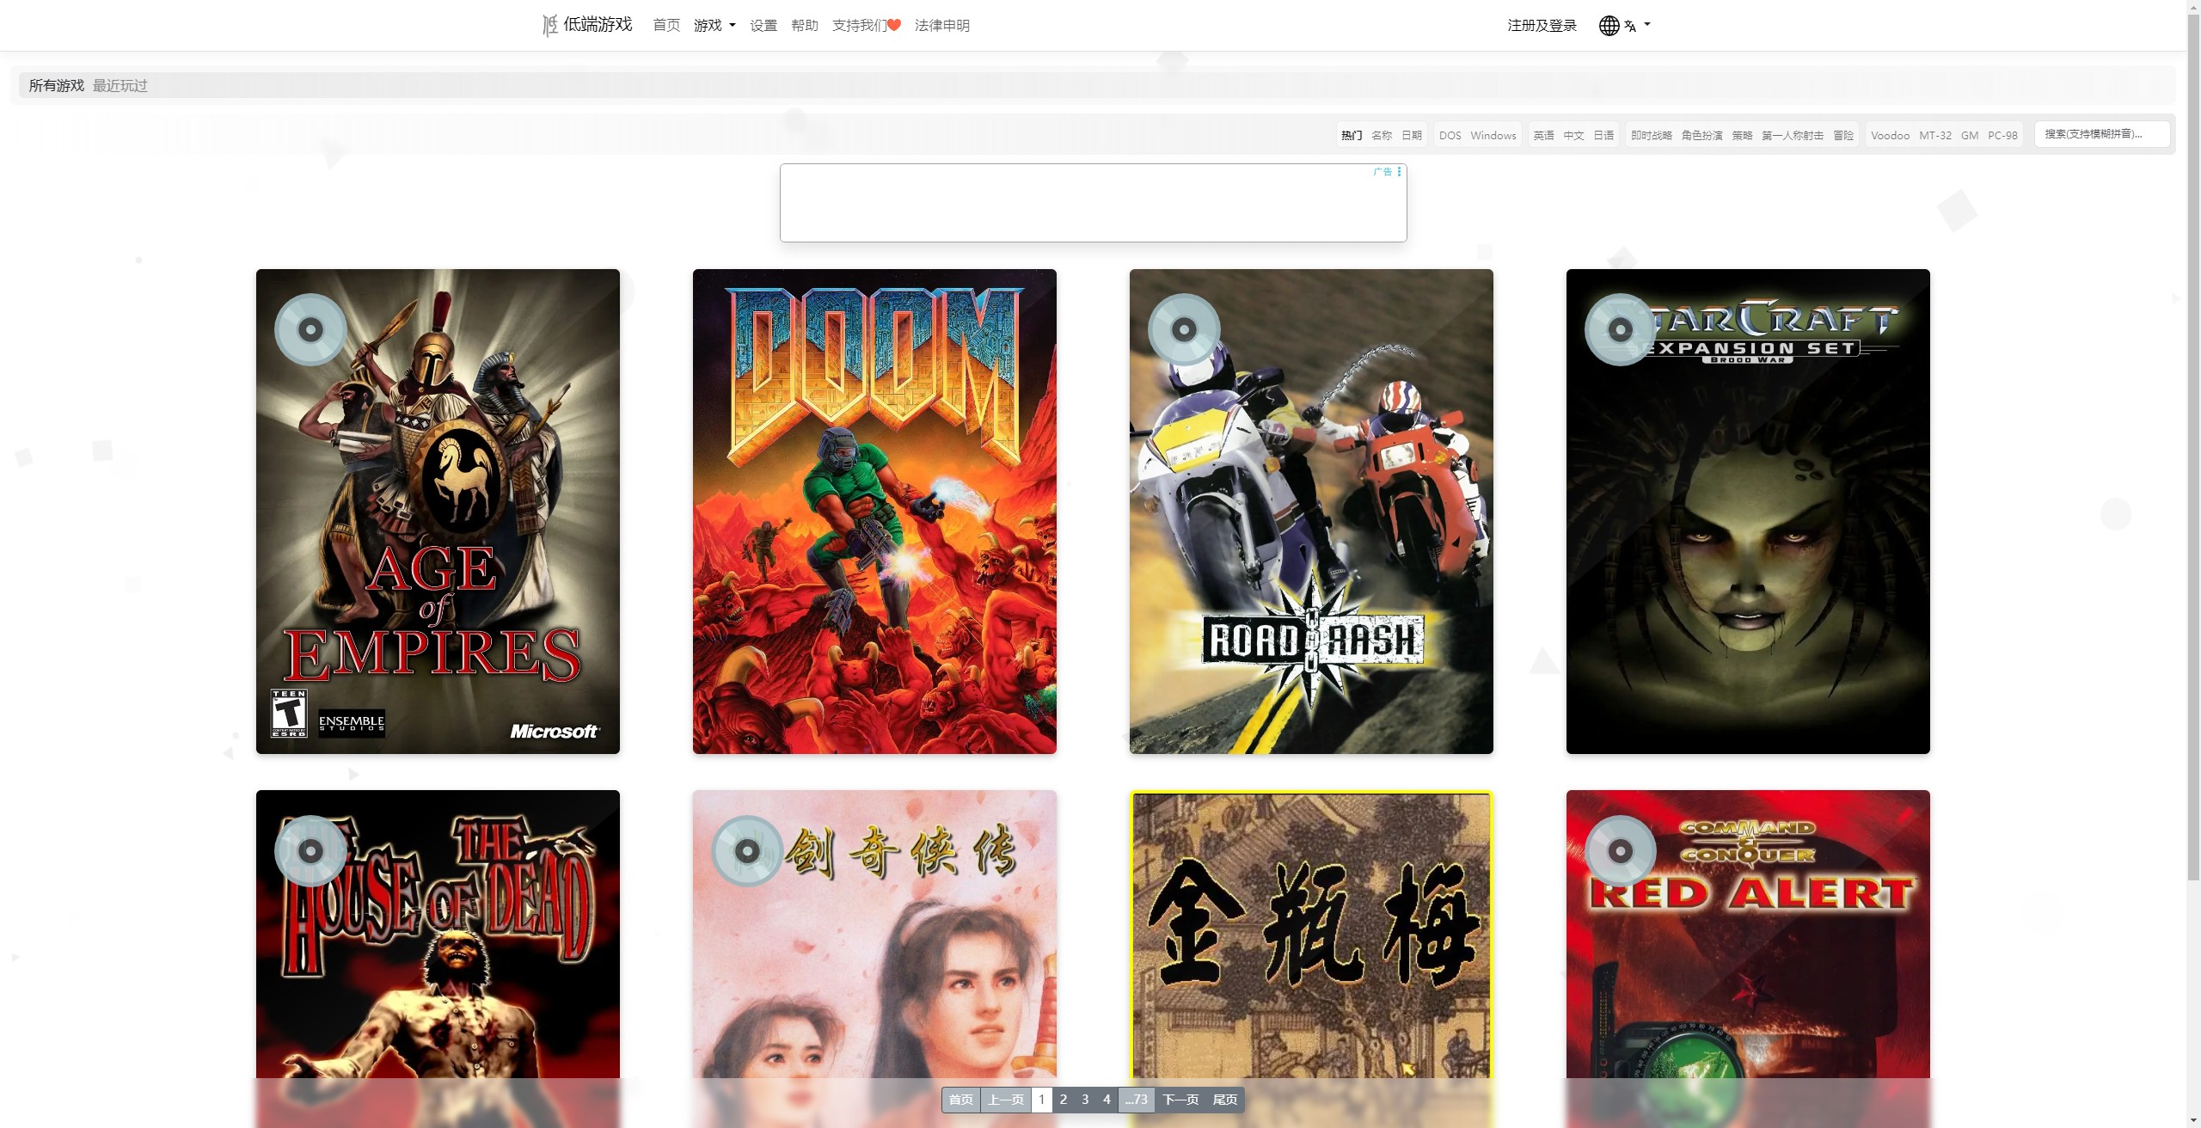Click the disc icon on StarCraft Brood War
This screenshot has width=2201, height=1128.
[1621, 329]
